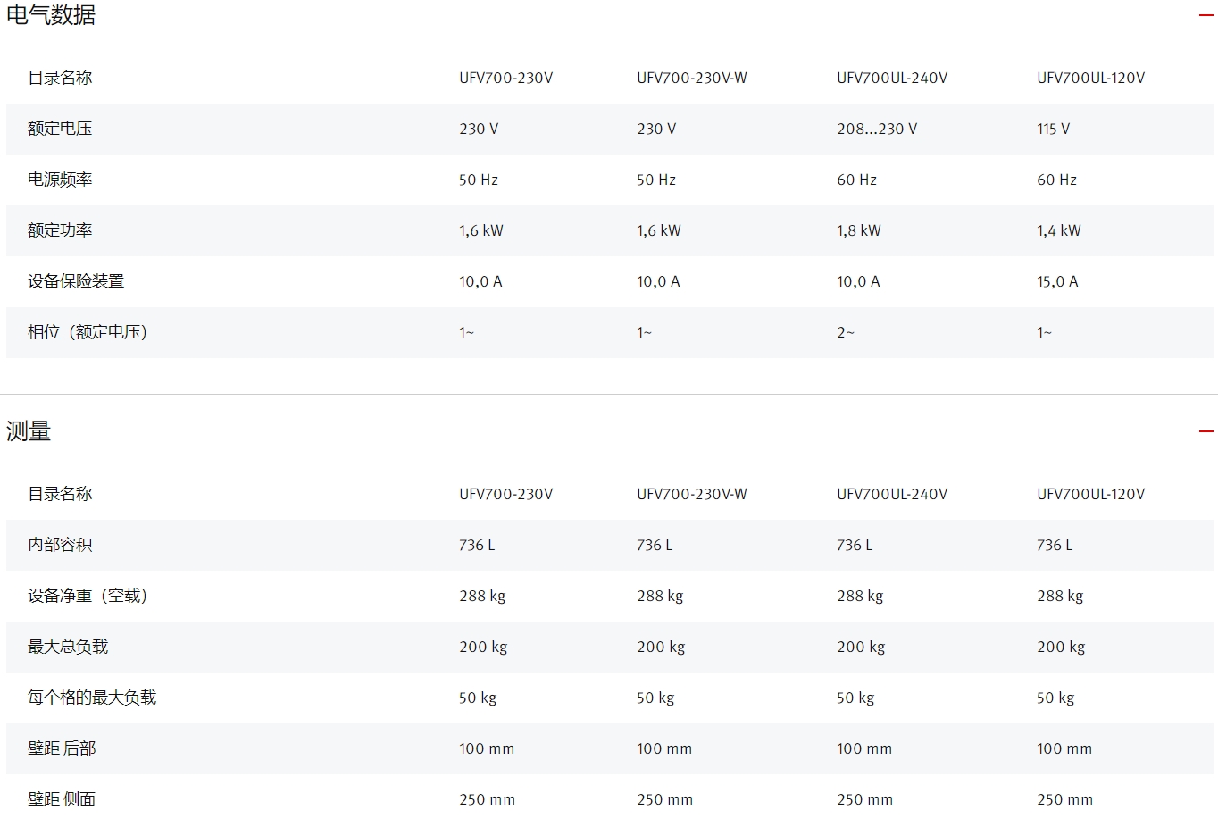Click the 目录名称 label in 电气数据 table
Viewport: 1218px width, 819px height.
point(60,78)
